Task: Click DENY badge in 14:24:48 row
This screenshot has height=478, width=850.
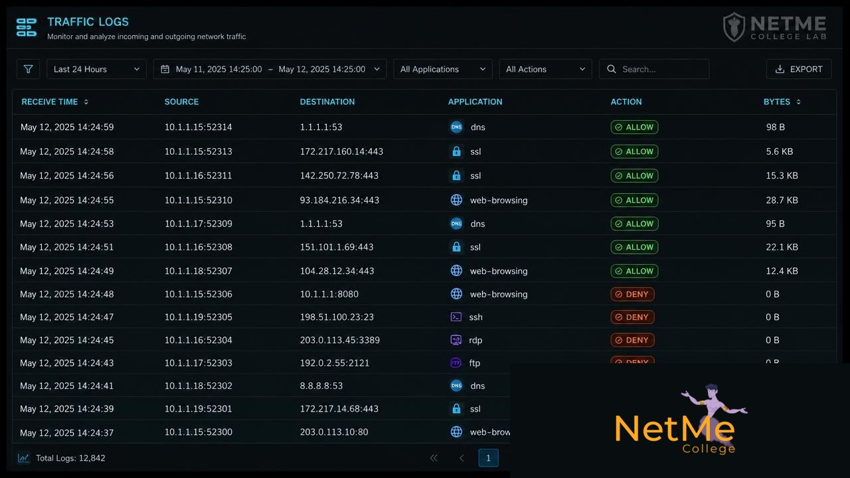Action: coord(632,294)
